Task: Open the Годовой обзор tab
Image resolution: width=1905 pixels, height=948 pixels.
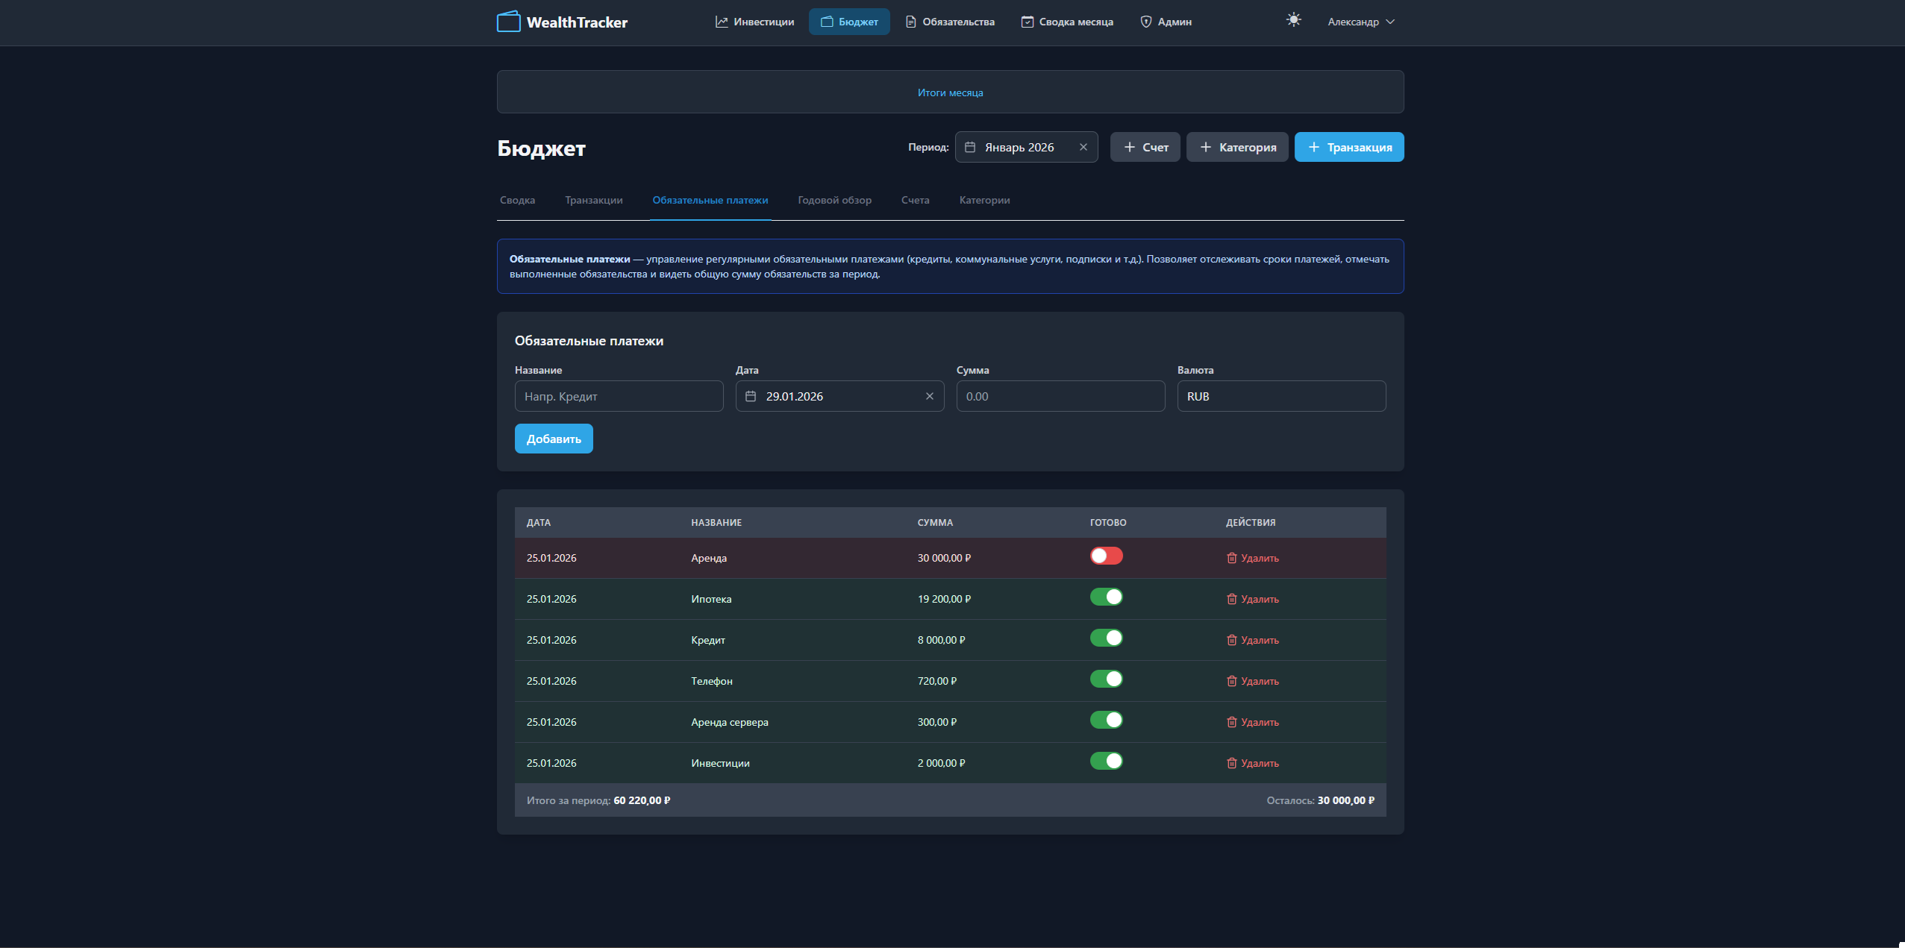Action: pos(834,200)
